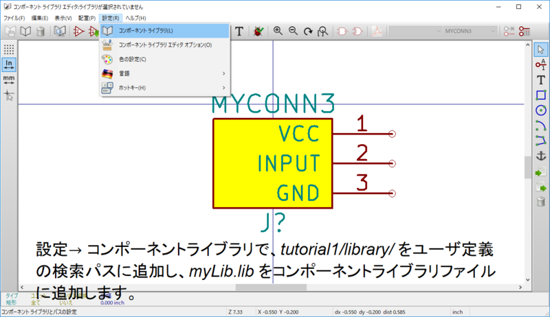Select the draw arc tool
The image size is (550, 317).
(x=541, y=126)
